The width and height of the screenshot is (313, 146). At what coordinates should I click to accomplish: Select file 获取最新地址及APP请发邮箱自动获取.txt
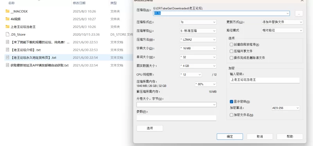click(40, 65)
